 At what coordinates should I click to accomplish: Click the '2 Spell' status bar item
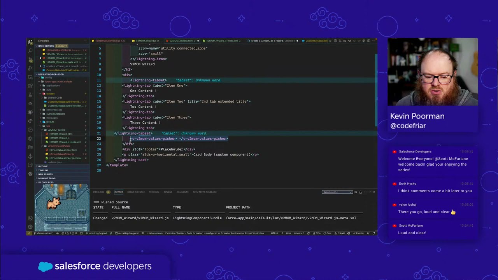click(339, 233)
